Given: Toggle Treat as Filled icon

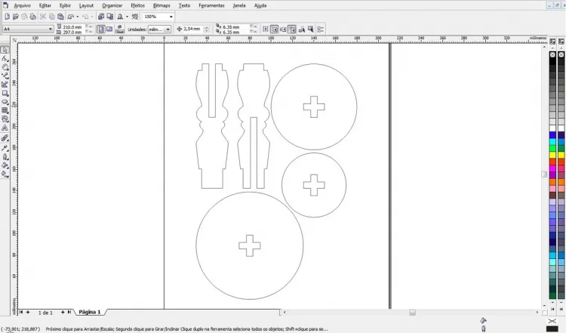Looking at the screenshot, I should (x=310, y=29).
